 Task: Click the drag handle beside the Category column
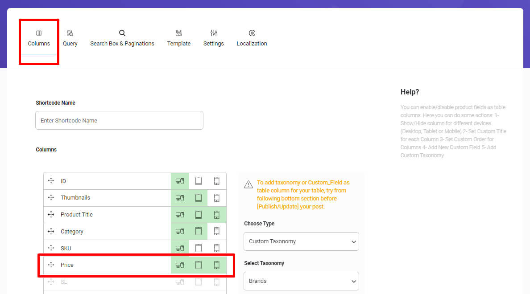point(51,231)
